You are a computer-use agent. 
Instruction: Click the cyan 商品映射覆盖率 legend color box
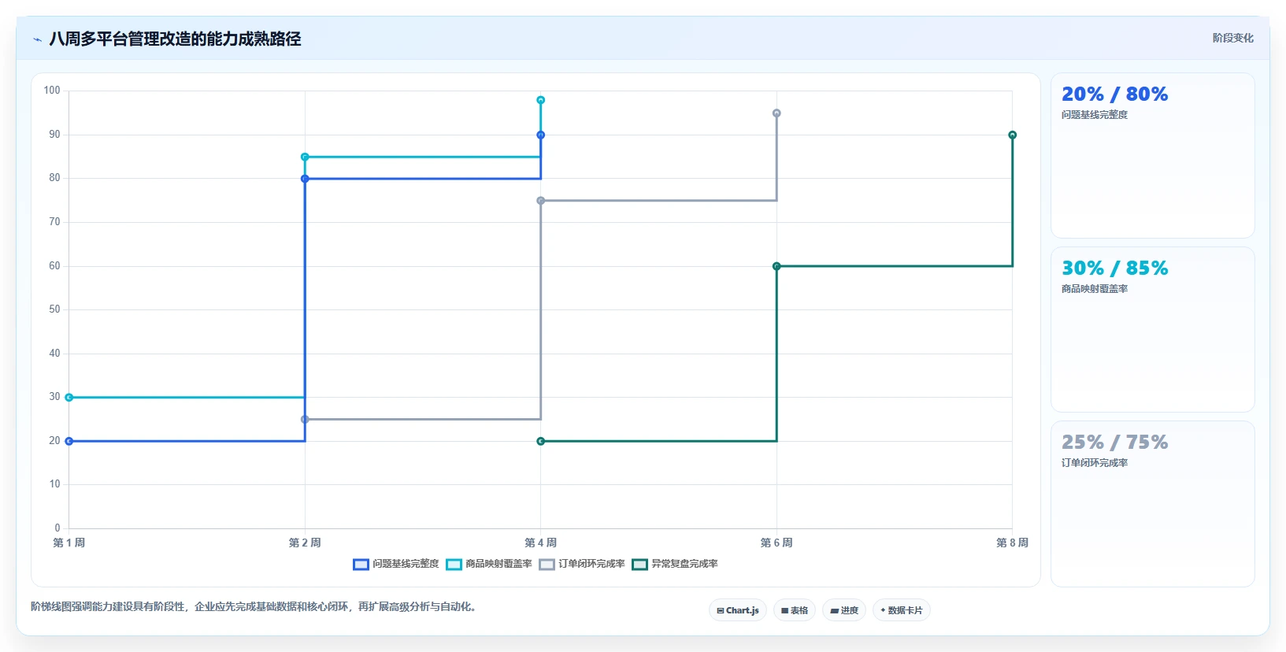[x=454, y=565]
